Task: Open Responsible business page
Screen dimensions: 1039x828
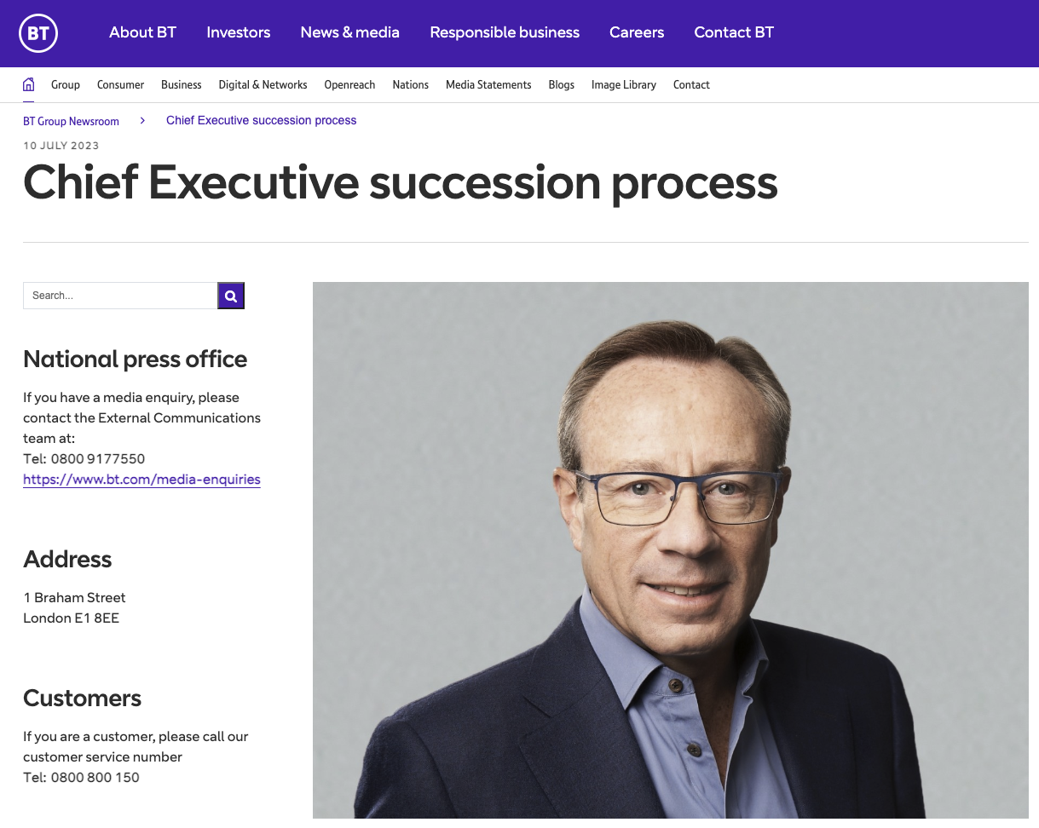Action: pyautogui.click(x=505, y=32)
